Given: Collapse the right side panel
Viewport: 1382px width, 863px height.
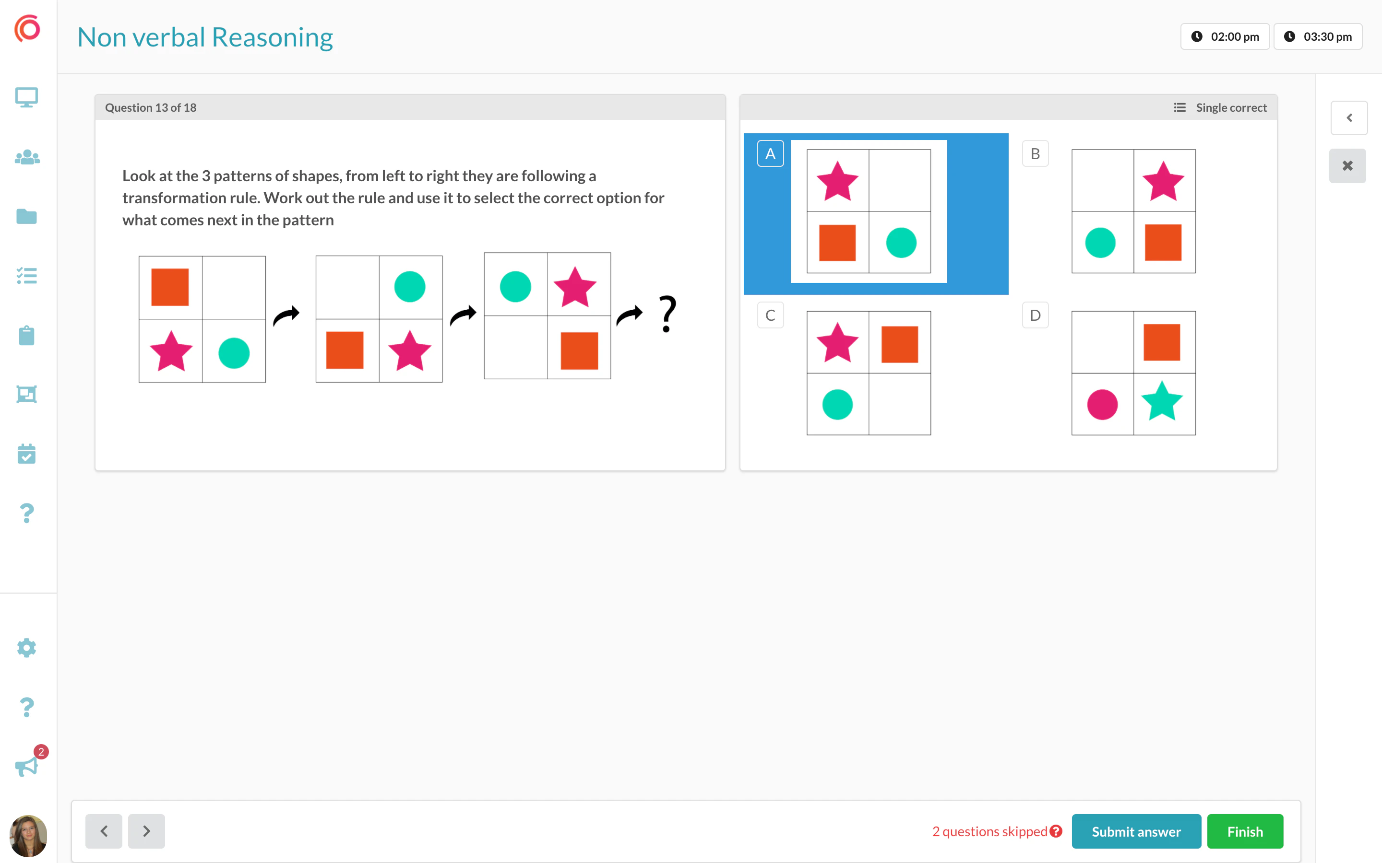Looking at the screenshot, I should (x=1348, y=165).
